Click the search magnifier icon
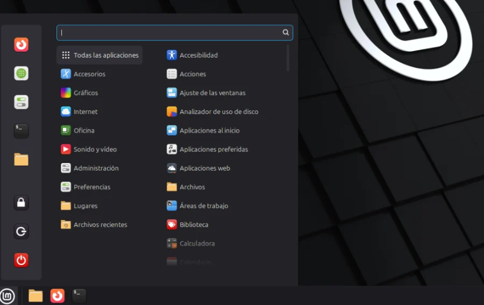484x305 pixels. coord(286,33)
